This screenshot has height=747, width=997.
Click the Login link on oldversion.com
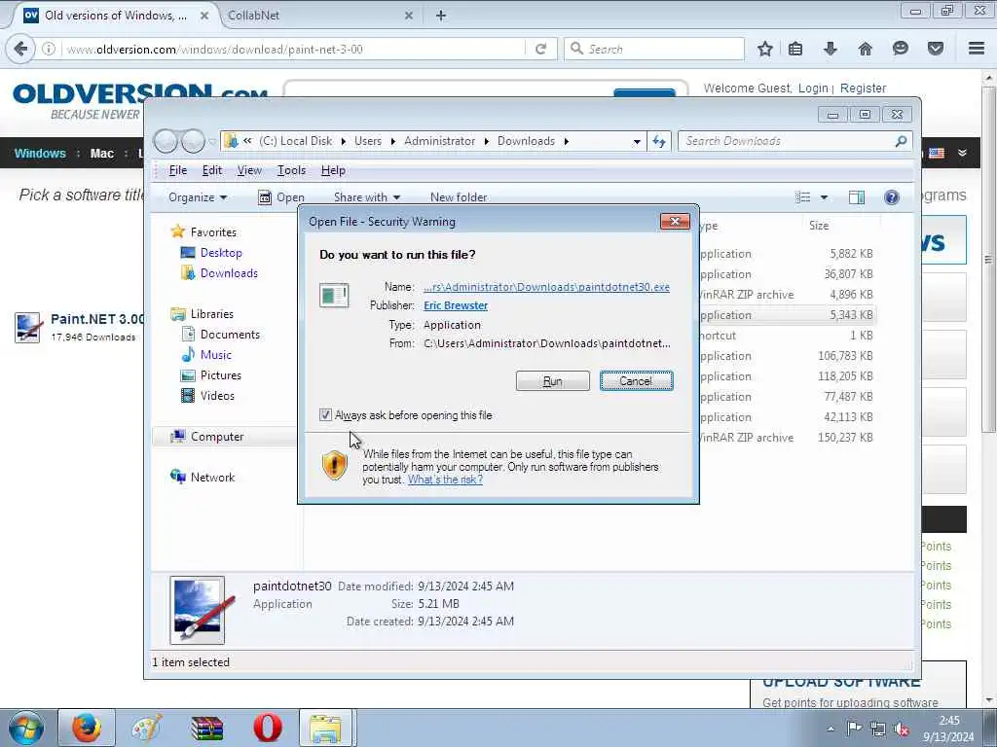pos(813,89)
